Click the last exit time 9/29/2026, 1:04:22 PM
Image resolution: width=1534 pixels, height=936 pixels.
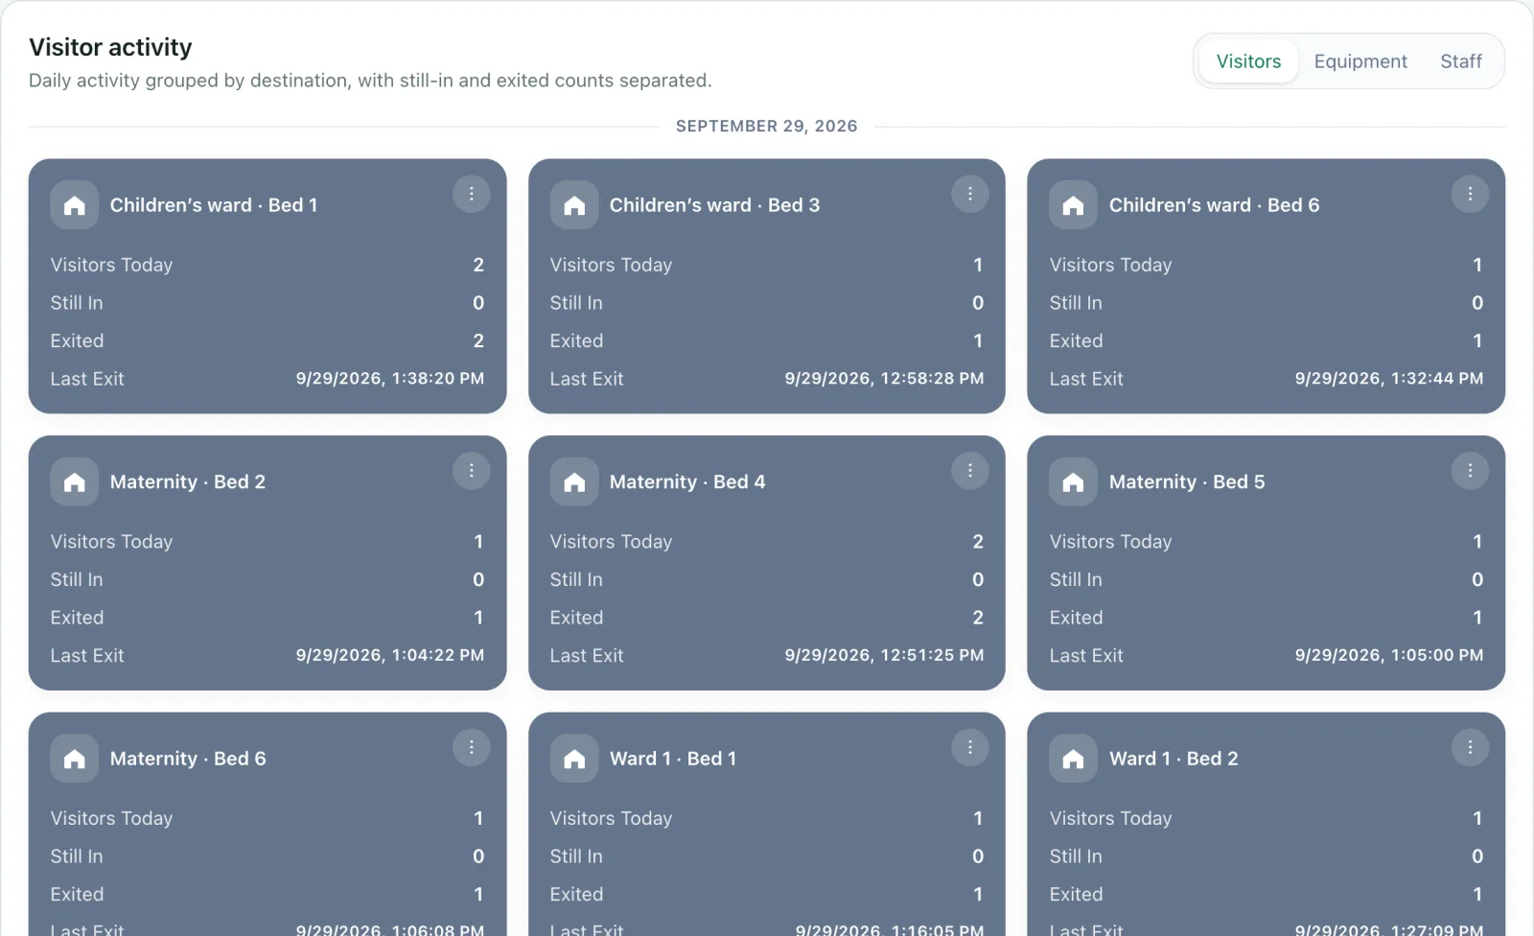pos(390,656)
